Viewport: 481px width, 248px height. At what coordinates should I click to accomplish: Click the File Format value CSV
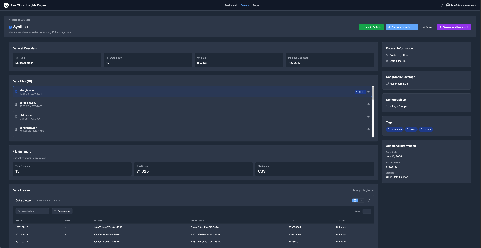coord(262,171)
